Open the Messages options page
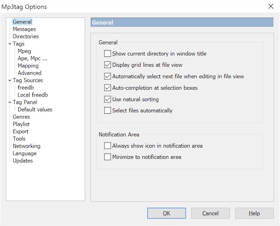 (24, 29)
